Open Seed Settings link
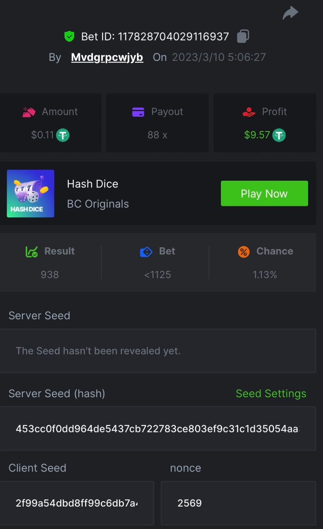323x529 pixels. (271, 394)
